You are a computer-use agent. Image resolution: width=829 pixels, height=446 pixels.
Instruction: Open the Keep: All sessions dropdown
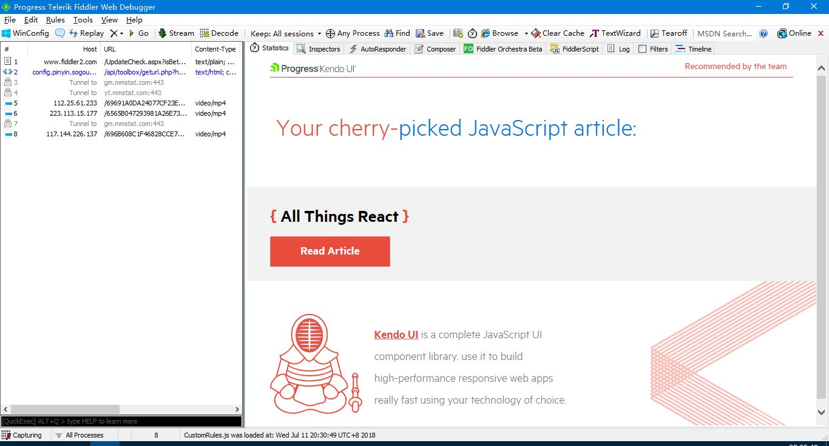point(286,33)
